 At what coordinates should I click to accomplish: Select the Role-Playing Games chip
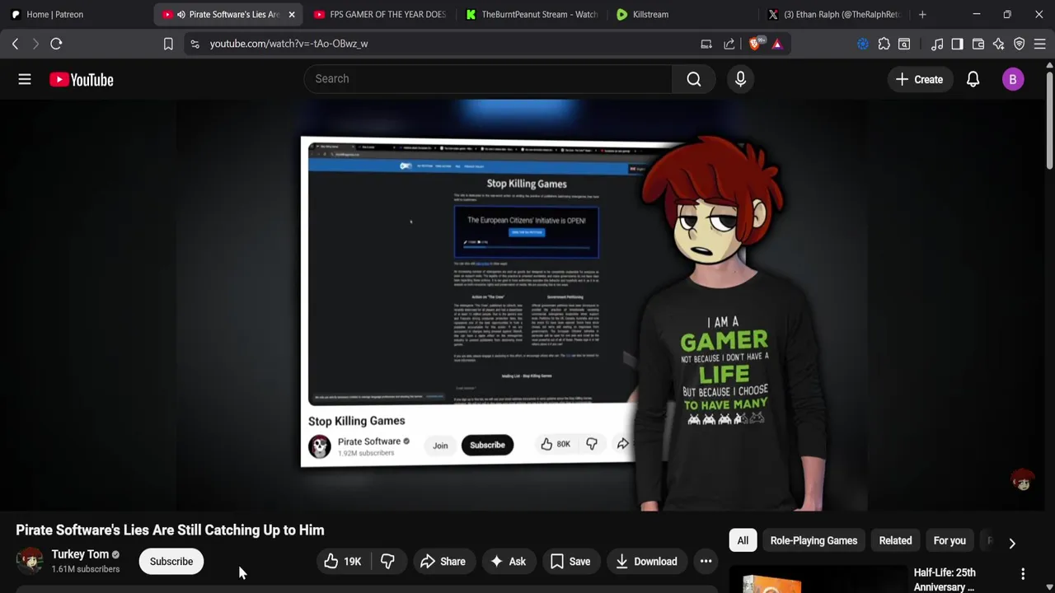click(814, 541)
